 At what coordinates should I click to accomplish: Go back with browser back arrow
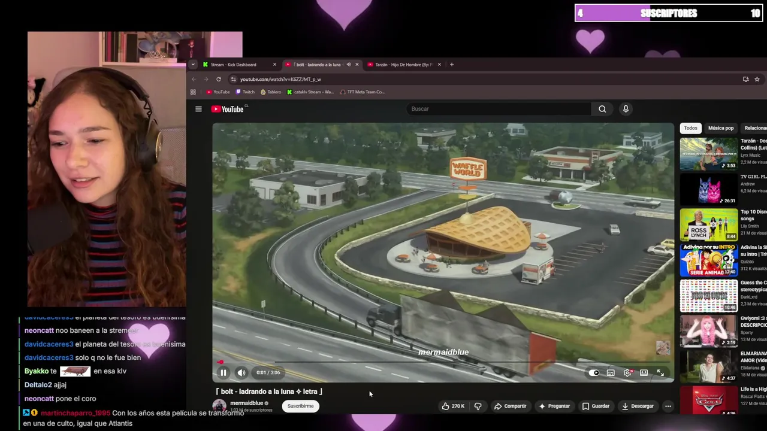(x=194, y=79)
